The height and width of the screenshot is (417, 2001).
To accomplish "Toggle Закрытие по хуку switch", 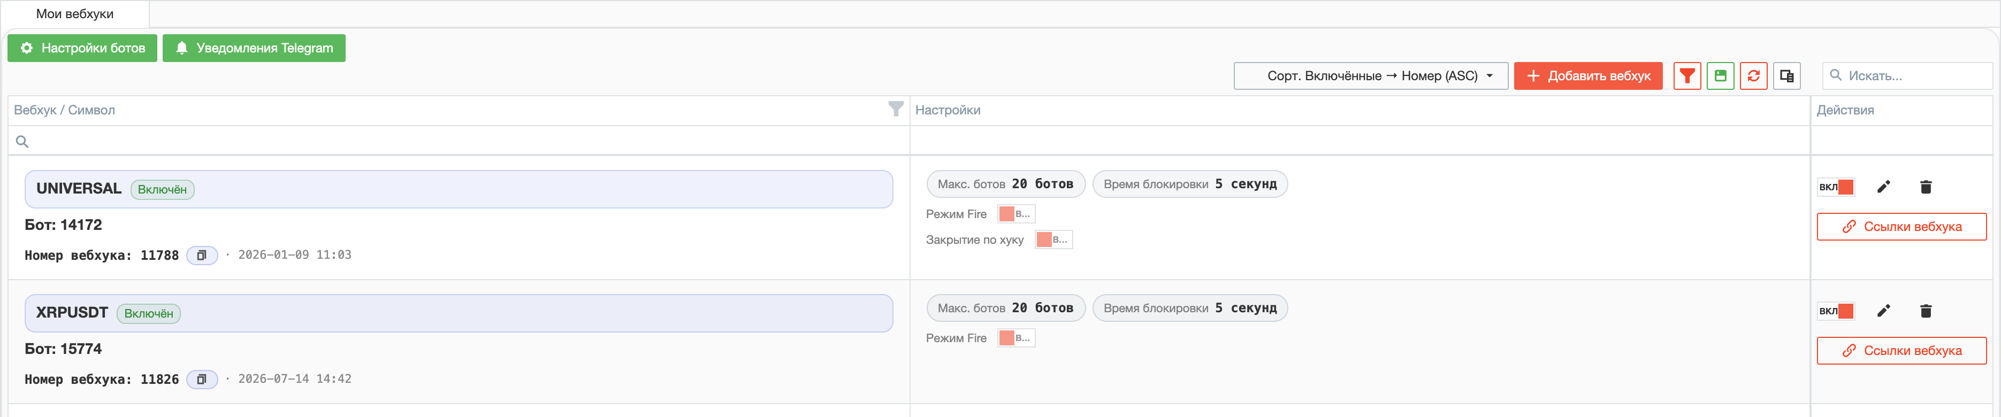I will (x=1053, y=239).
